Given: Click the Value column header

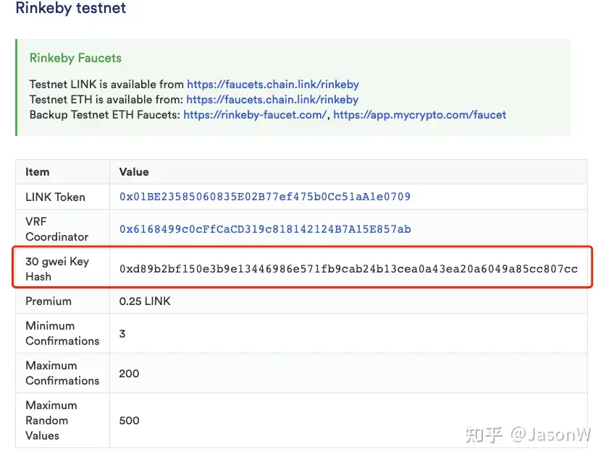Looking at the screenshot, I should [134, 172].
